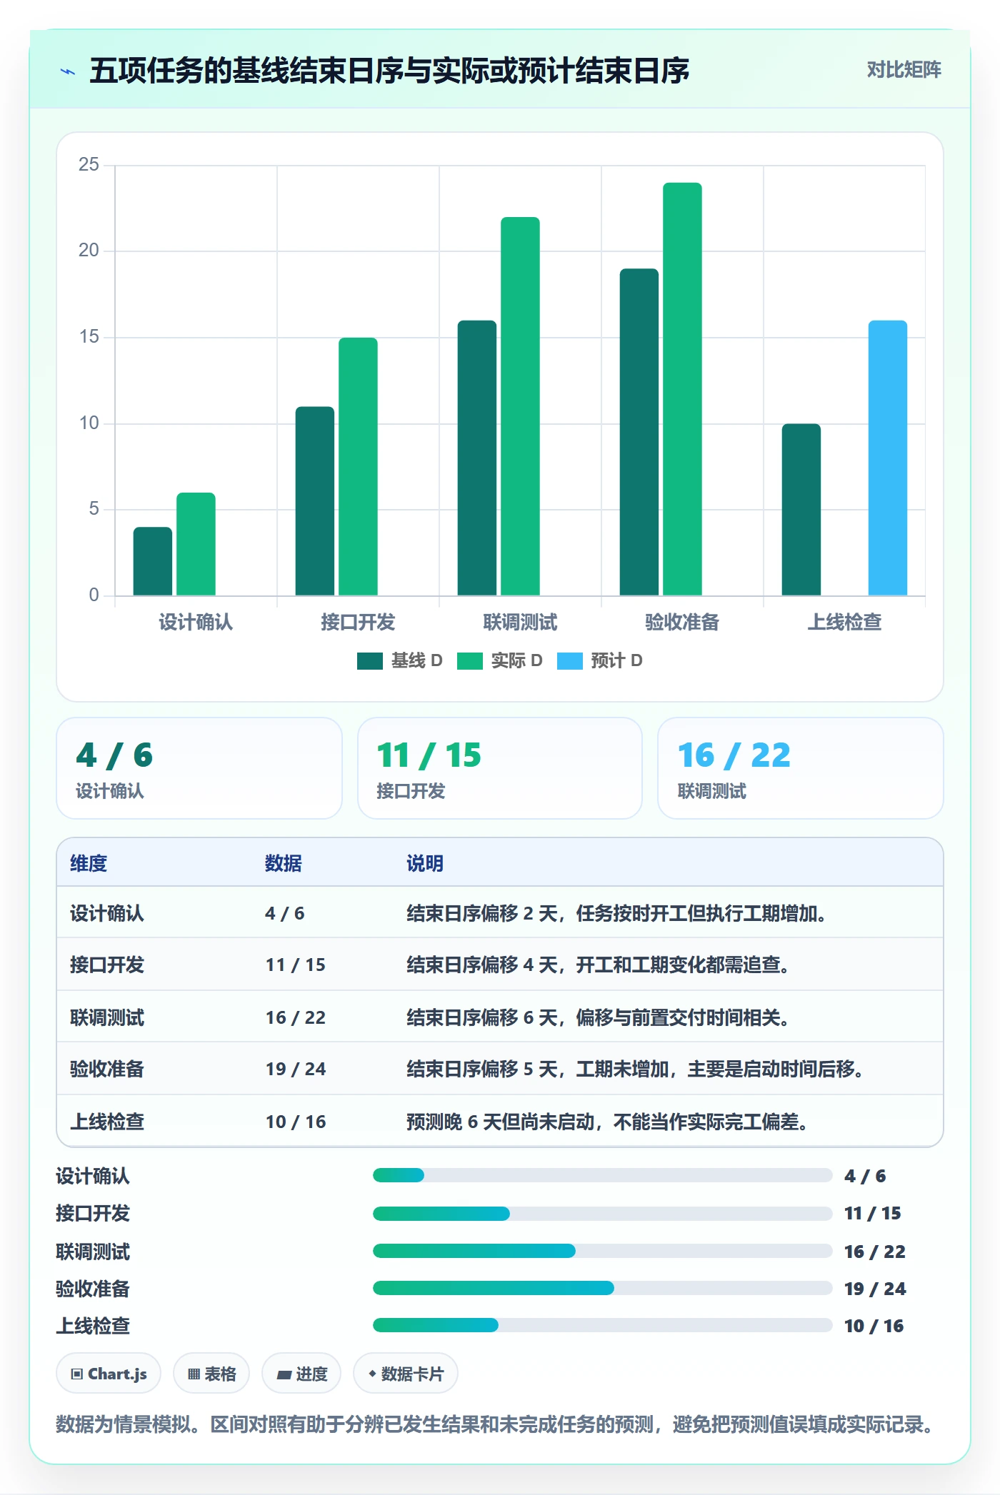The width and height of the screenshot is (1000, 1495).
Task: Open the 4 / 6 设计确认 summary card
Action: (x=199, y=768)
